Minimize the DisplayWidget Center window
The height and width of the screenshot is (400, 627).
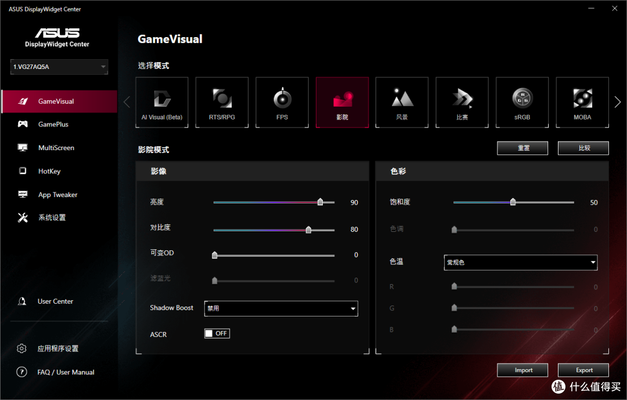coord(591,8)
